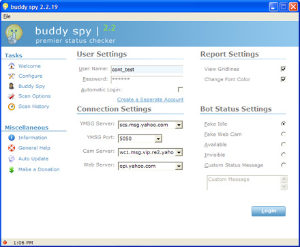Expand the YMSG Server dropdown
The image size is (300, 247).
pyautogui.click(x=179, y=125)
